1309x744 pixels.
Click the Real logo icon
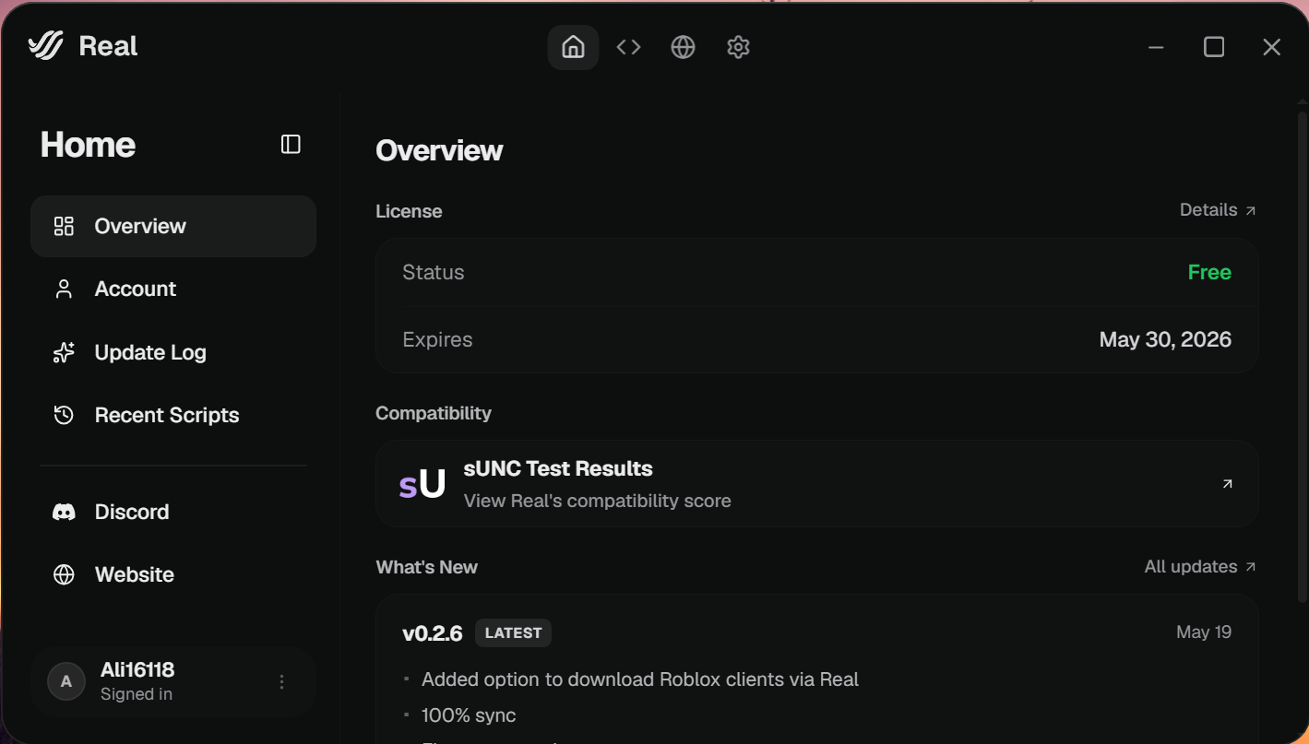coord(45,46)
